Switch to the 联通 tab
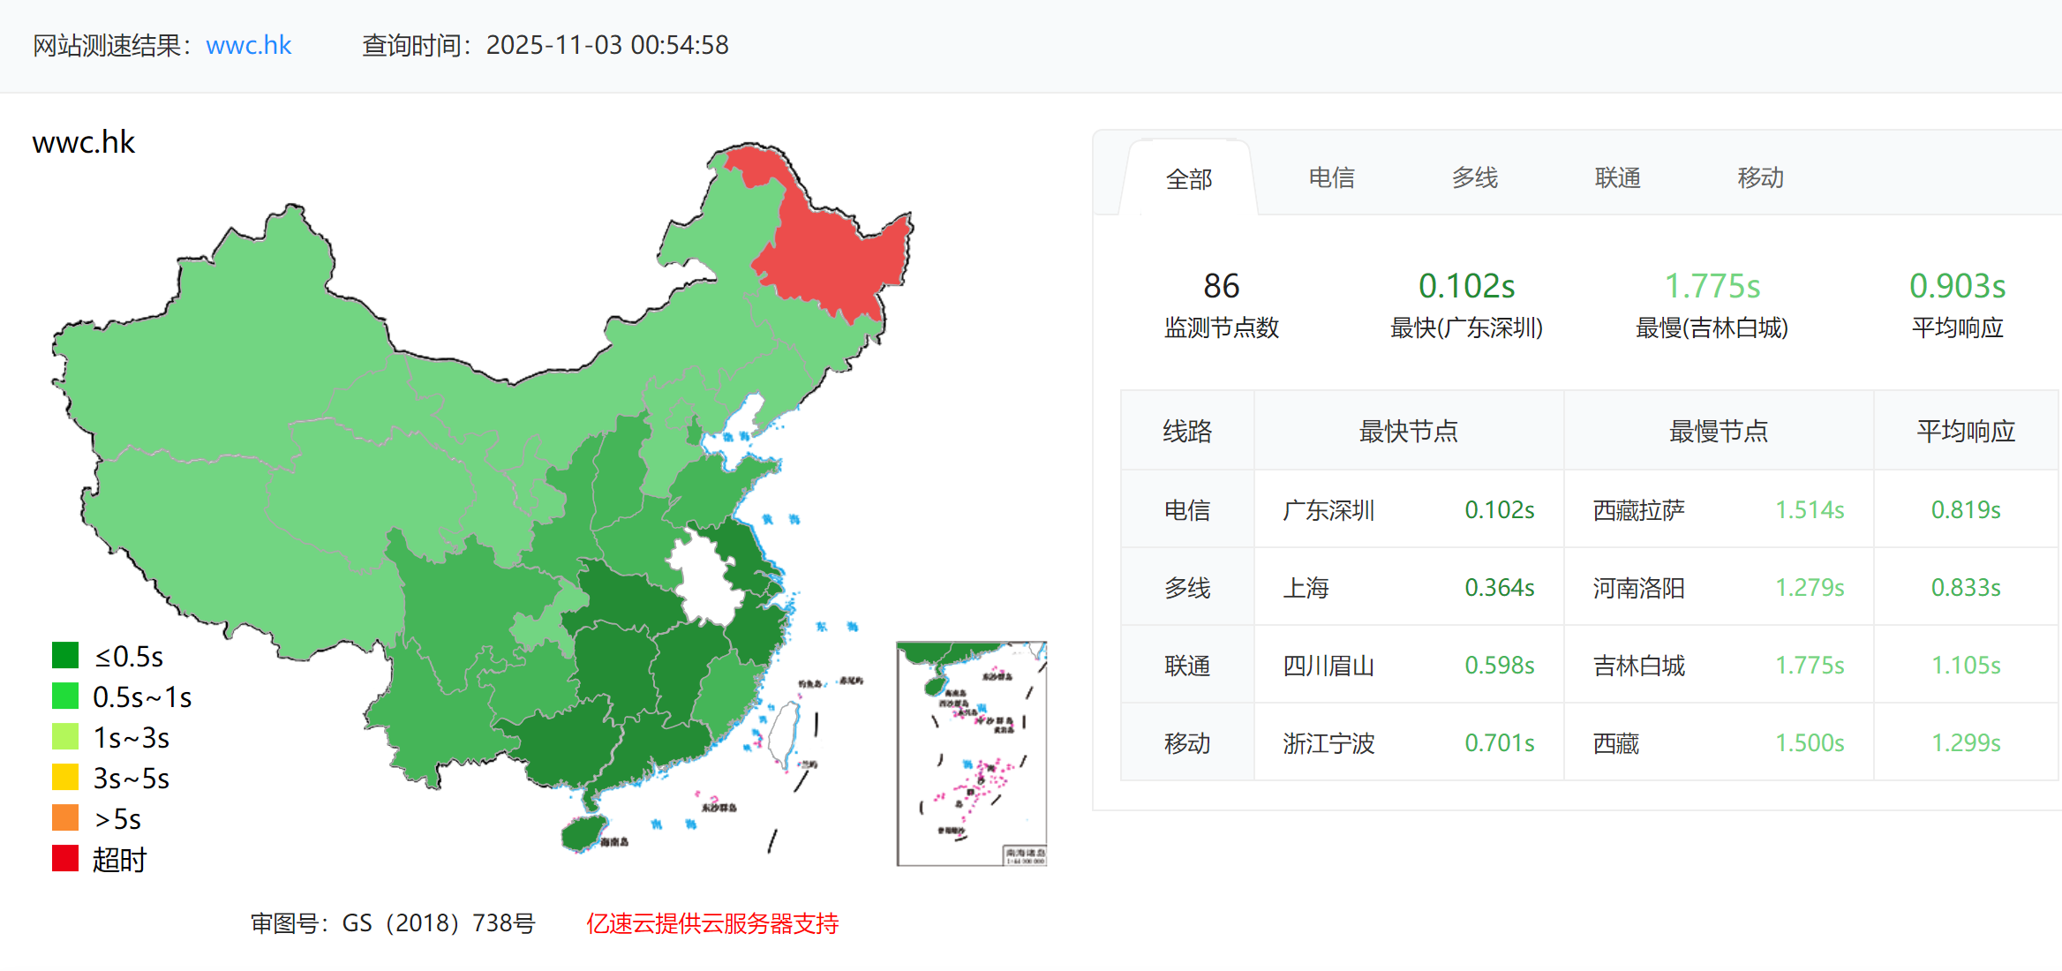The height and width of the screenshot is (971, 2062). pyautogui.click(x=1619, y=178)
